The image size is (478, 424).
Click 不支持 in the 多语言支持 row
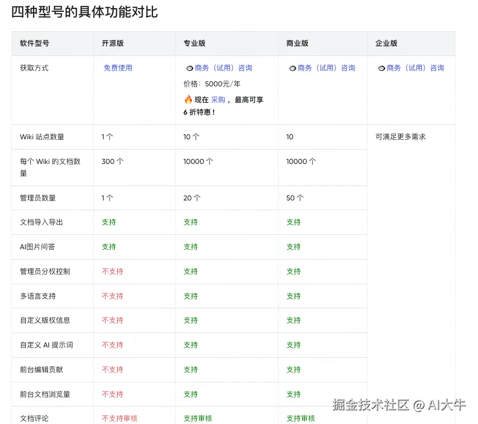113,296
